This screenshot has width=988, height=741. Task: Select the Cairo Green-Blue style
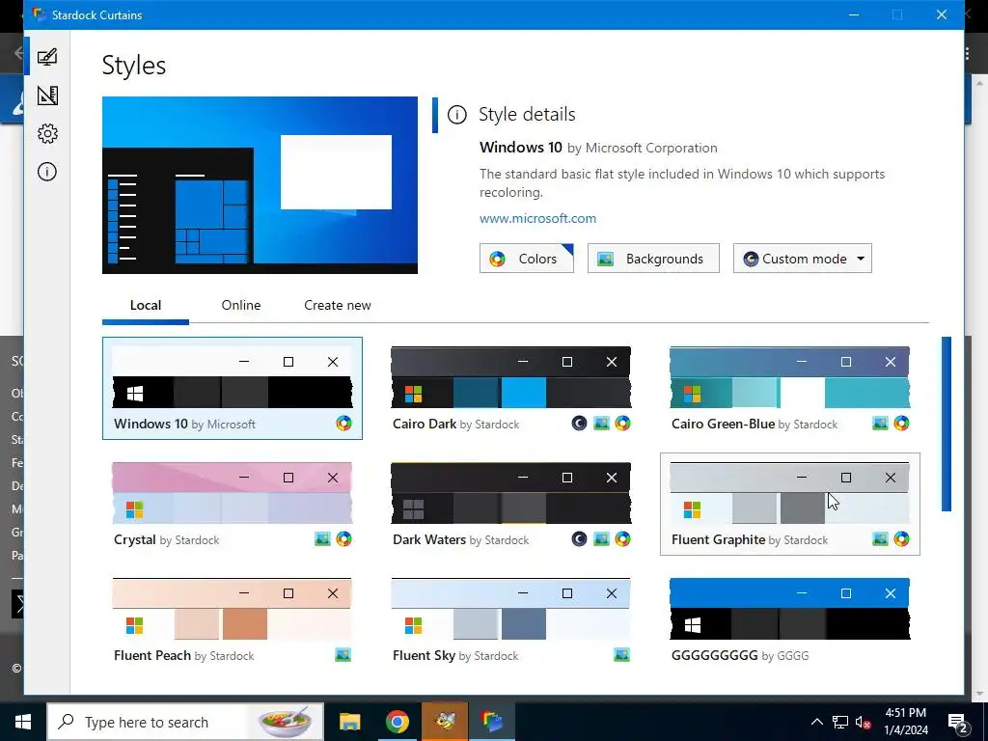(x=790, y=388)
